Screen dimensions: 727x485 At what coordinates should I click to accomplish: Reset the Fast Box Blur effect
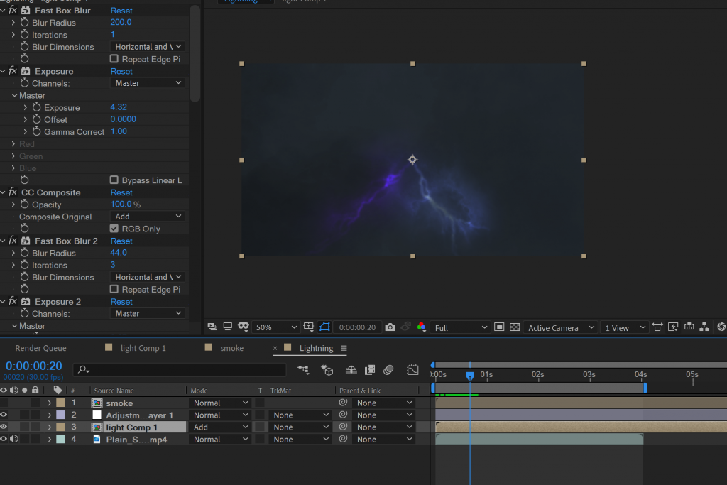pos(121,10)
